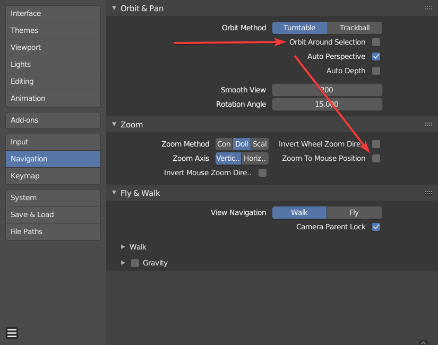This screenshot has height=345, width=438.
Task: Switch to Add-ons preferences
Action: tap(53, 120)
